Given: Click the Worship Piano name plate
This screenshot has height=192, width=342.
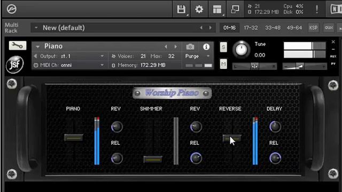Looking at the screenshot, I should (172, 93).
